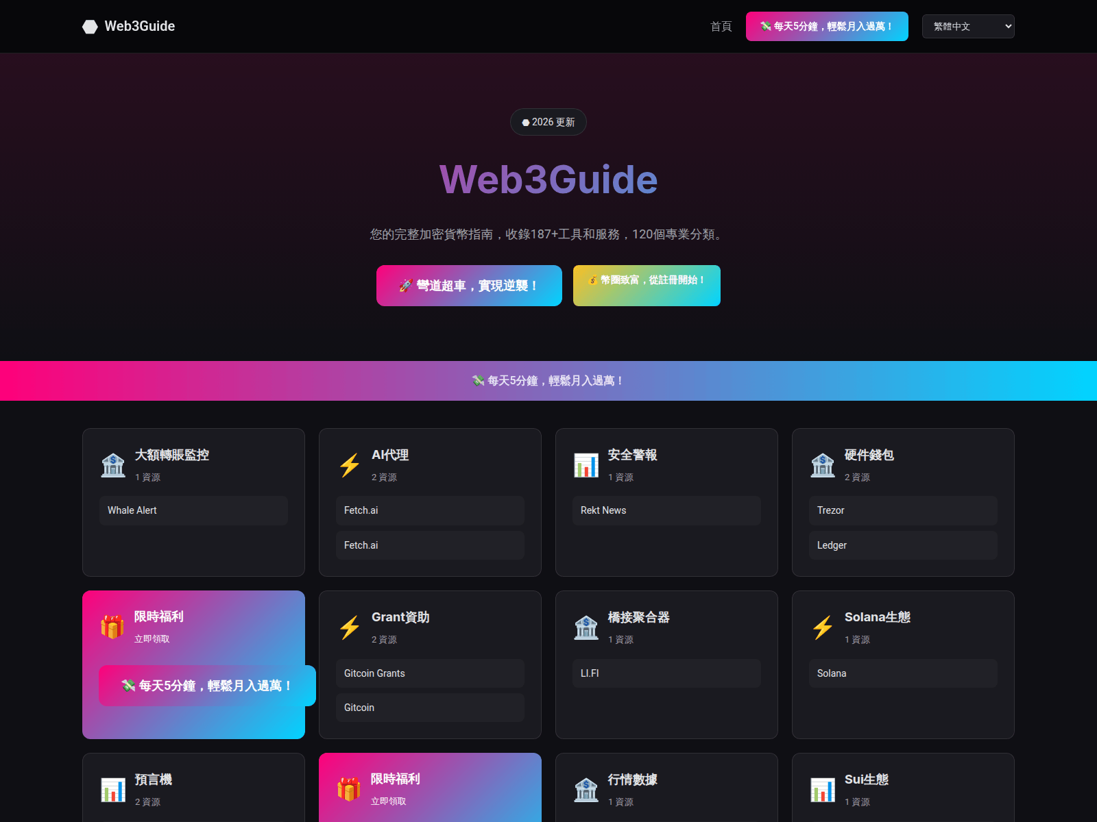
Task: Click the 2026 更新 badge
Action: coord(548,122)
